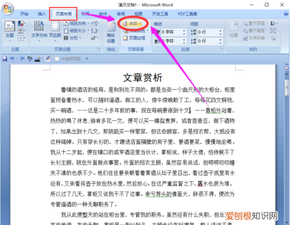
Task: Toggle the ruler button above the scrollbar
Action: pyautogui.click(x=287, y=68)
